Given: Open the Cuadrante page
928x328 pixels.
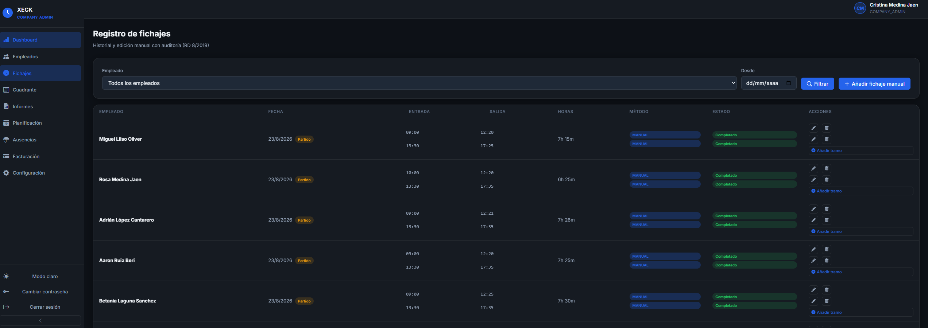Looking at the screenshot, I should [x=40, y=90].
